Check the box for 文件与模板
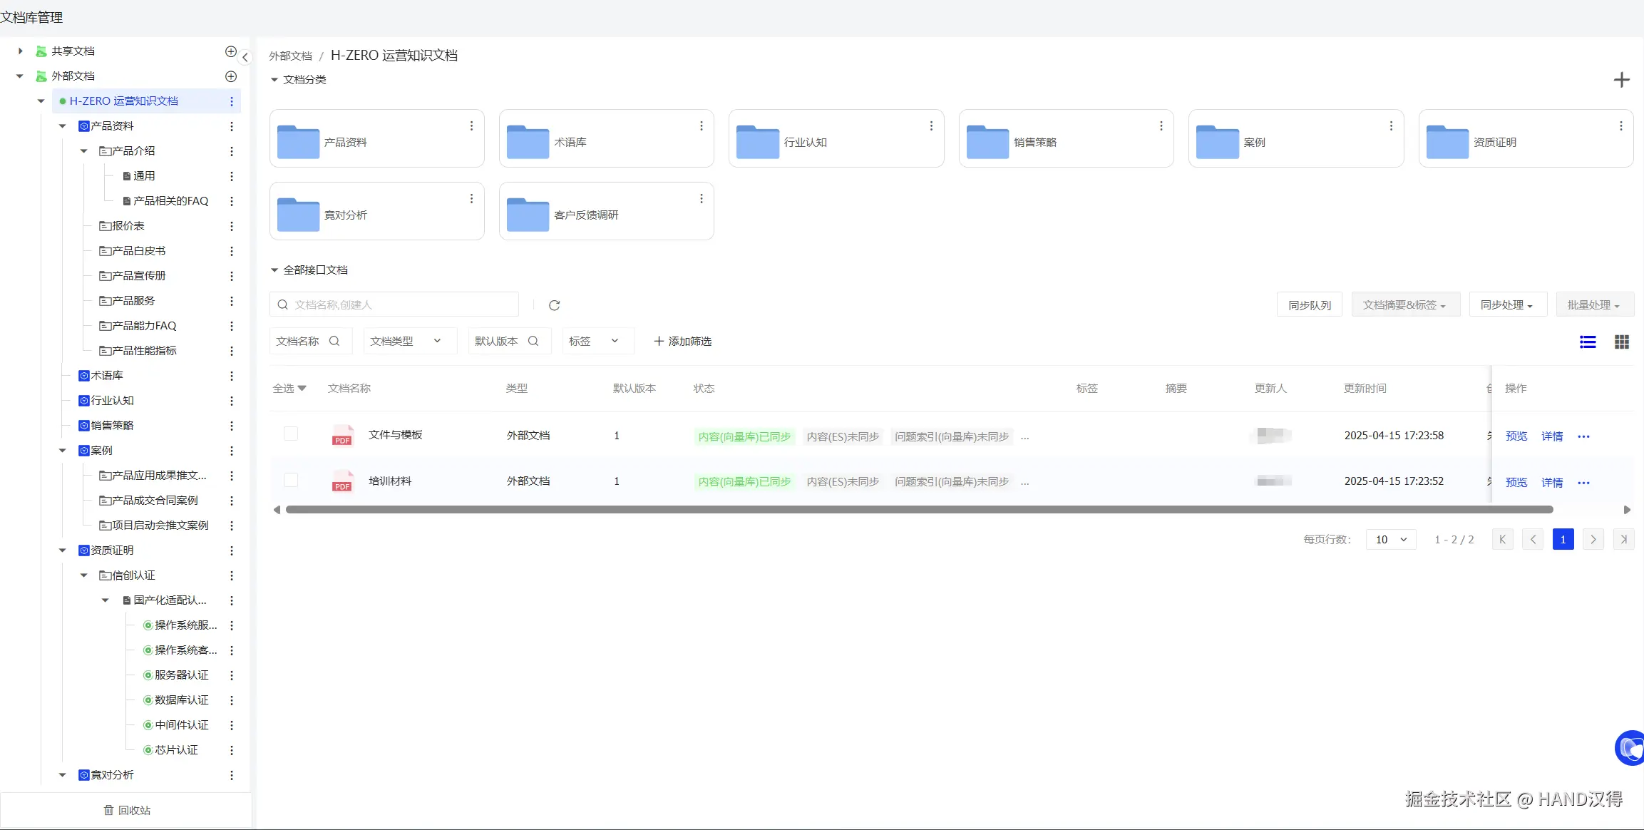The width and height of the screenshot is (1644, 830). tap(291, 434)
